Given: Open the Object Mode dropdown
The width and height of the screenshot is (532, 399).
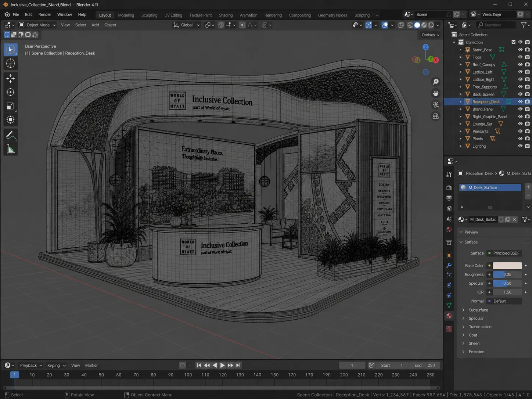Looking at the screenshot, I should [37, 25].
